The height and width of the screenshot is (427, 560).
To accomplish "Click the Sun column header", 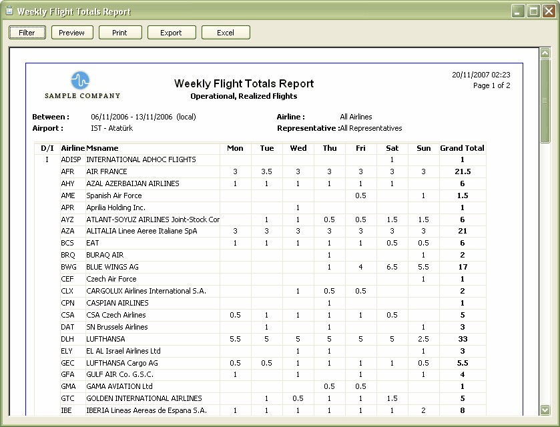I will point(424,148).
